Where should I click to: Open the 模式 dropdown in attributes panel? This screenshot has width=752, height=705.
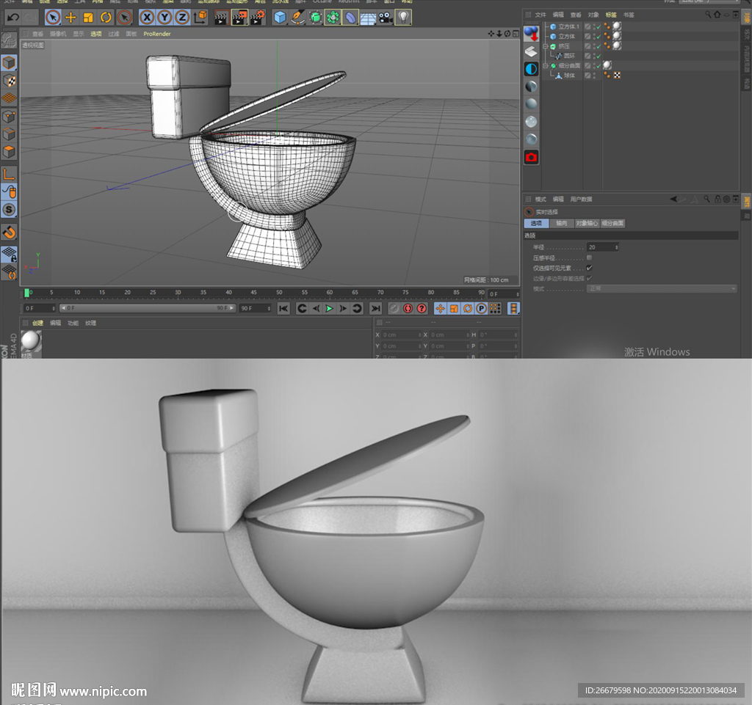pyautogui.click(x=662, y=288)
